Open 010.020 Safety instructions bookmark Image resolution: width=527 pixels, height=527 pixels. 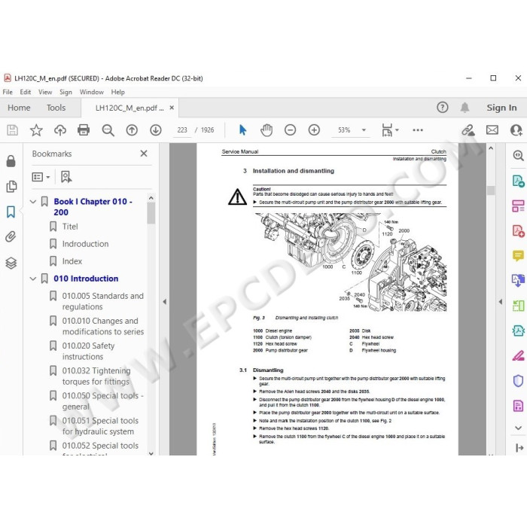[88, 352]
